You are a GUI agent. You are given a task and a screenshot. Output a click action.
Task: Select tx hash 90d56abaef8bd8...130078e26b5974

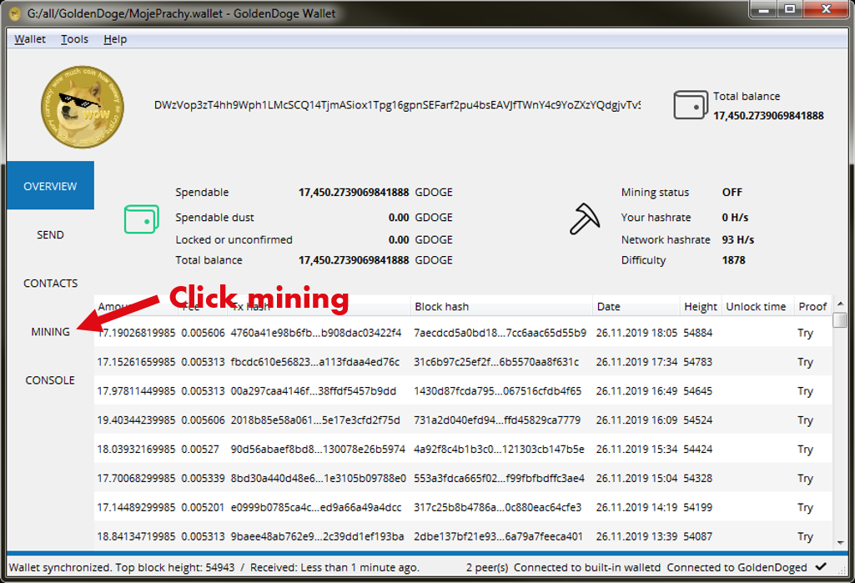coord(318,449)
